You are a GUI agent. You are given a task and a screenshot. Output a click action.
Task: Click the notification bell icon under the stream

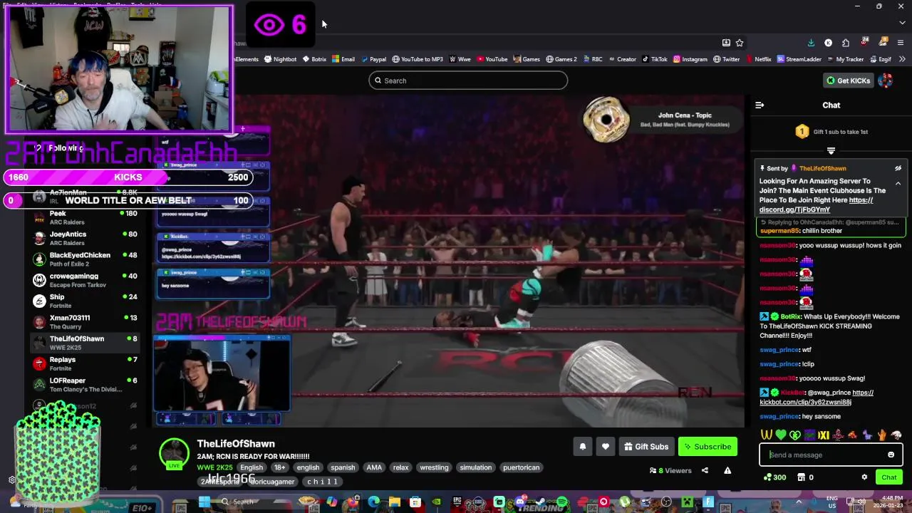582,447
